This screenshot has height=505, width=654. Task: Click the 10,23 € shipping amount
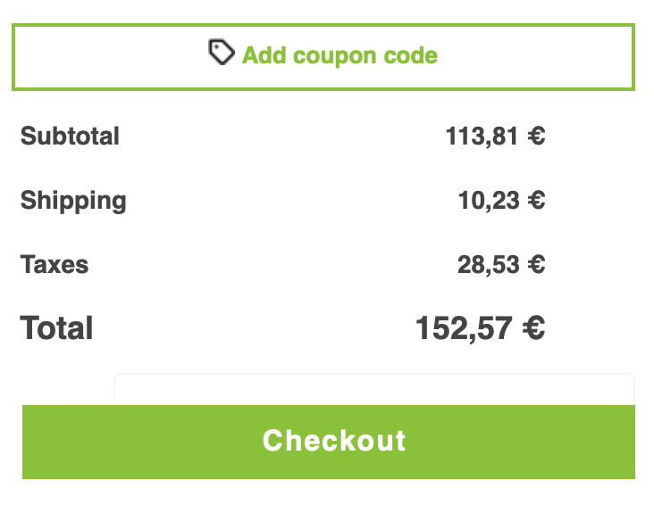click(x=501, y=201)
